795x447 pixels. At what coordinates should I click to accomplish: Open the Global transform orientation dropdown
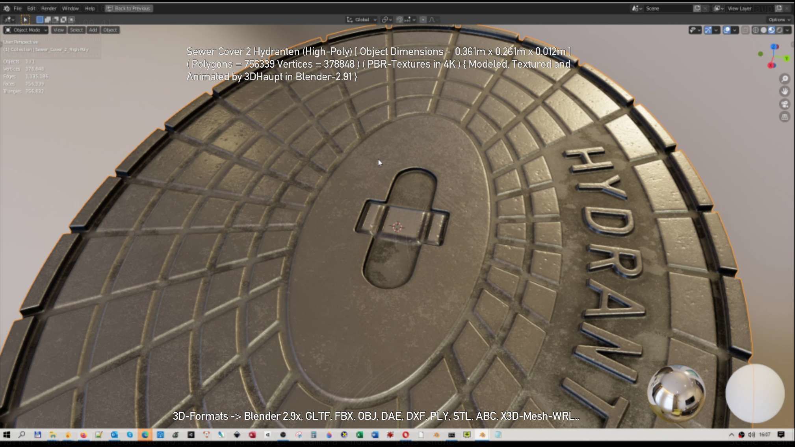click(362, 19)
